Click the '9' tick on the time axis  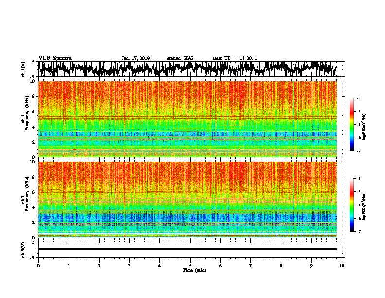pos(311,266)
